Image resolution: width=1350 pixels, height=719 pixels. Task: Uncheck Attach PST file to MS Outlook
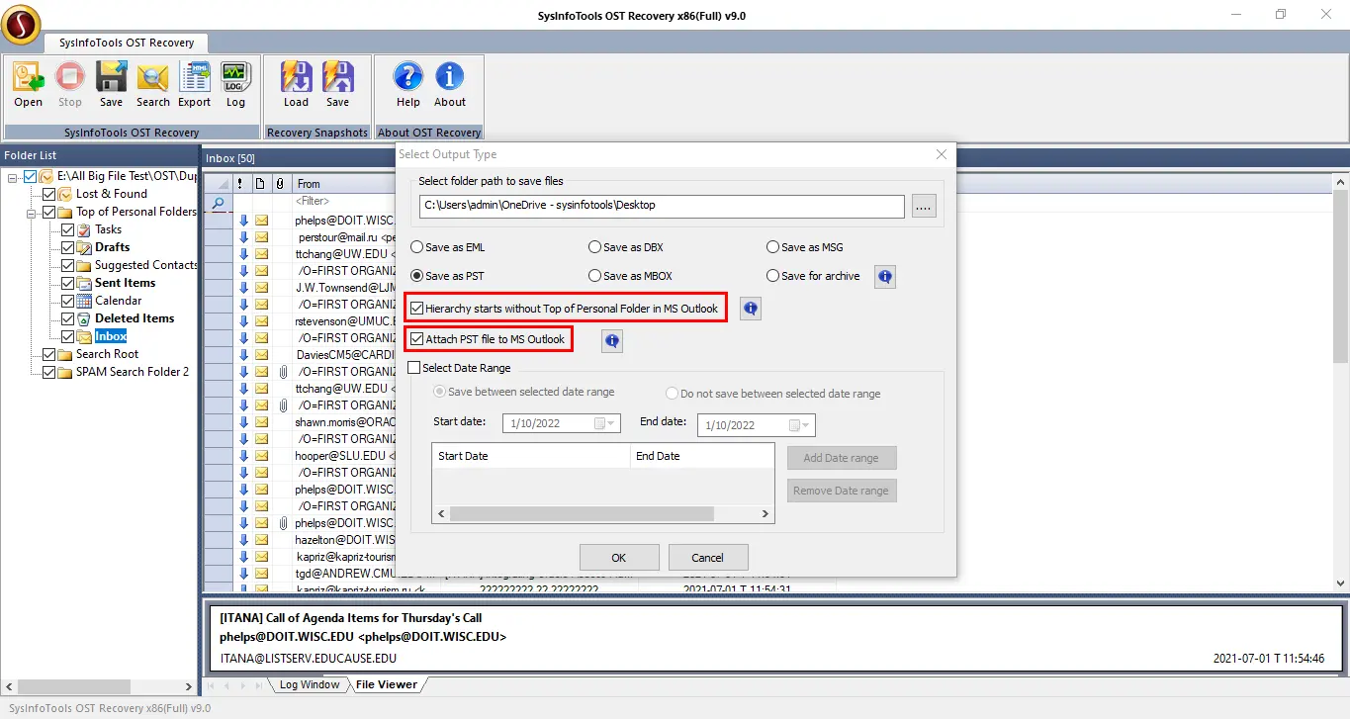click(x=417, y=339)
